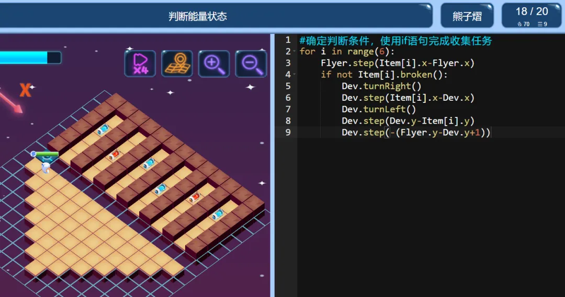565x297 pixels.
Task: Click the zoom in magnifier icon
Action: (214, 64)
